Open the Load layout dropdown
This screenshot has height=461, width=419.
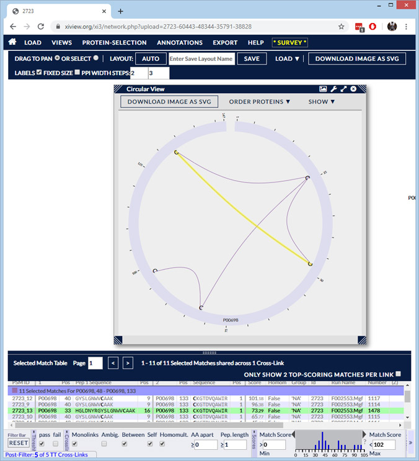(x=287, y=59)
